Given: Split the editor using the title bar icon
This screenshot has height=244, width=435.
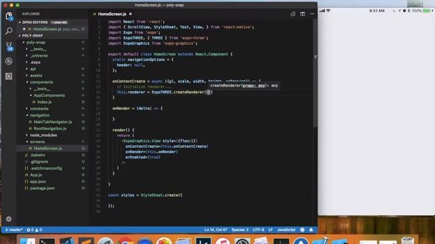Looking at the screenshot, I should [302, 14].
